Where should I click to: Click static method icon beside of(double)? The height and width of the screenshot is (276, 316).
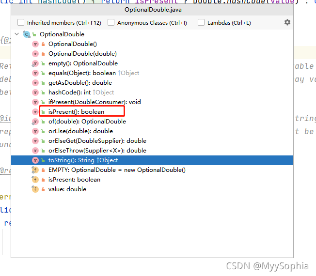[35, 122]
